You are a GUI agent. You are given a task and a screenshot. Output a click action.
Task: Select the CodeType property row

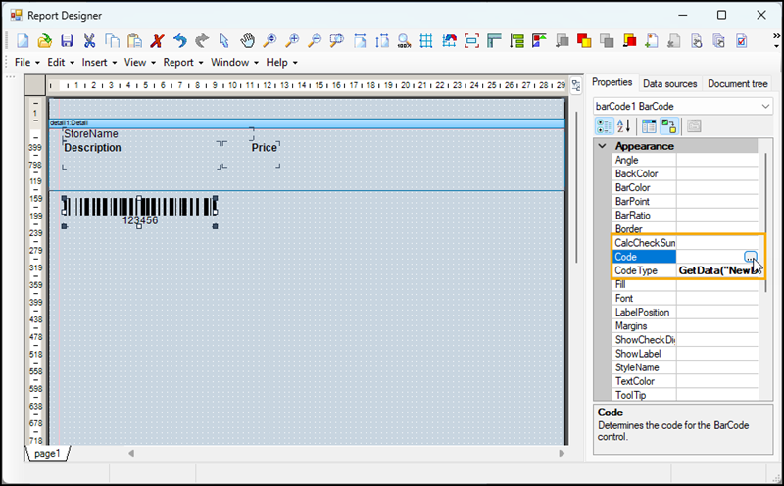685,270
